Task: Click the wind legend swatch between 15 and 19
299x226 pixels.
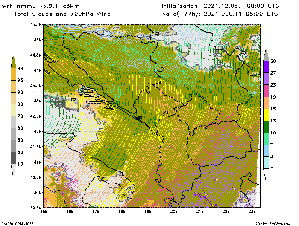Action: click(x=266, y=103)
